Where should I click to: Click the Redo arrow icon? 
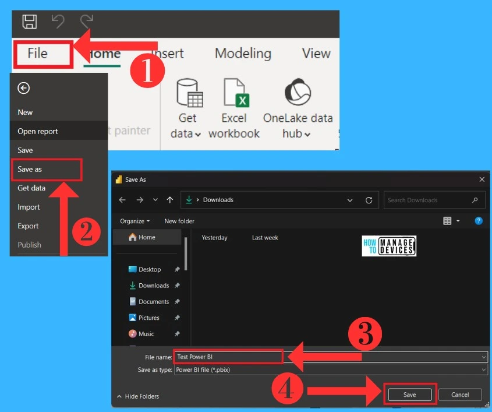(x=87, y=22)
